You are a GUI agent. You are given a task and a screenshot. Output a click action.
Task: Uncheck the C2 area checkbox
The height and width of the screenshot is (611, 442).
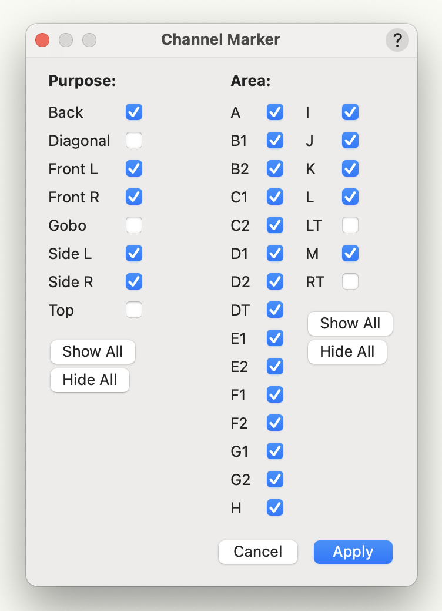275,225
